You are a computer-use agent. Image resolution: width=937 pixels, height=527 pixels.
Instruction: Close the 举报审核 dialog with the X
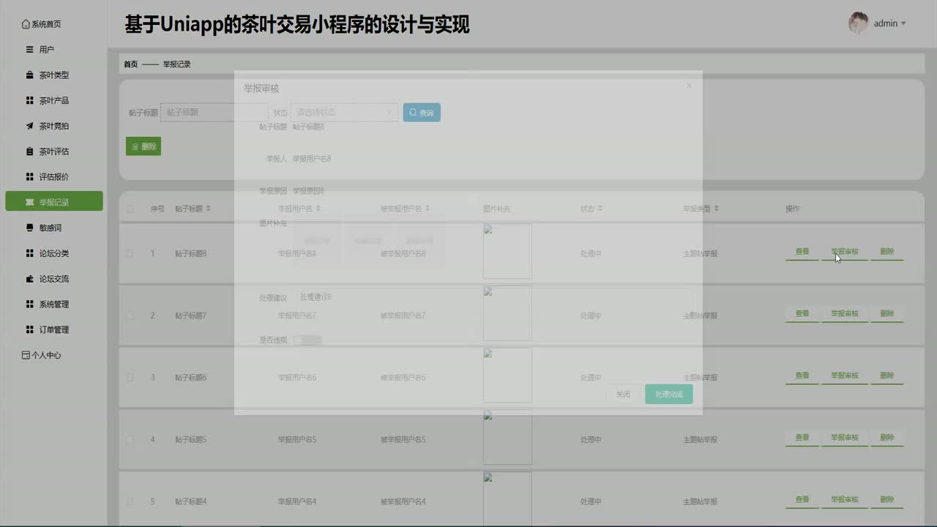coord(689,86)
